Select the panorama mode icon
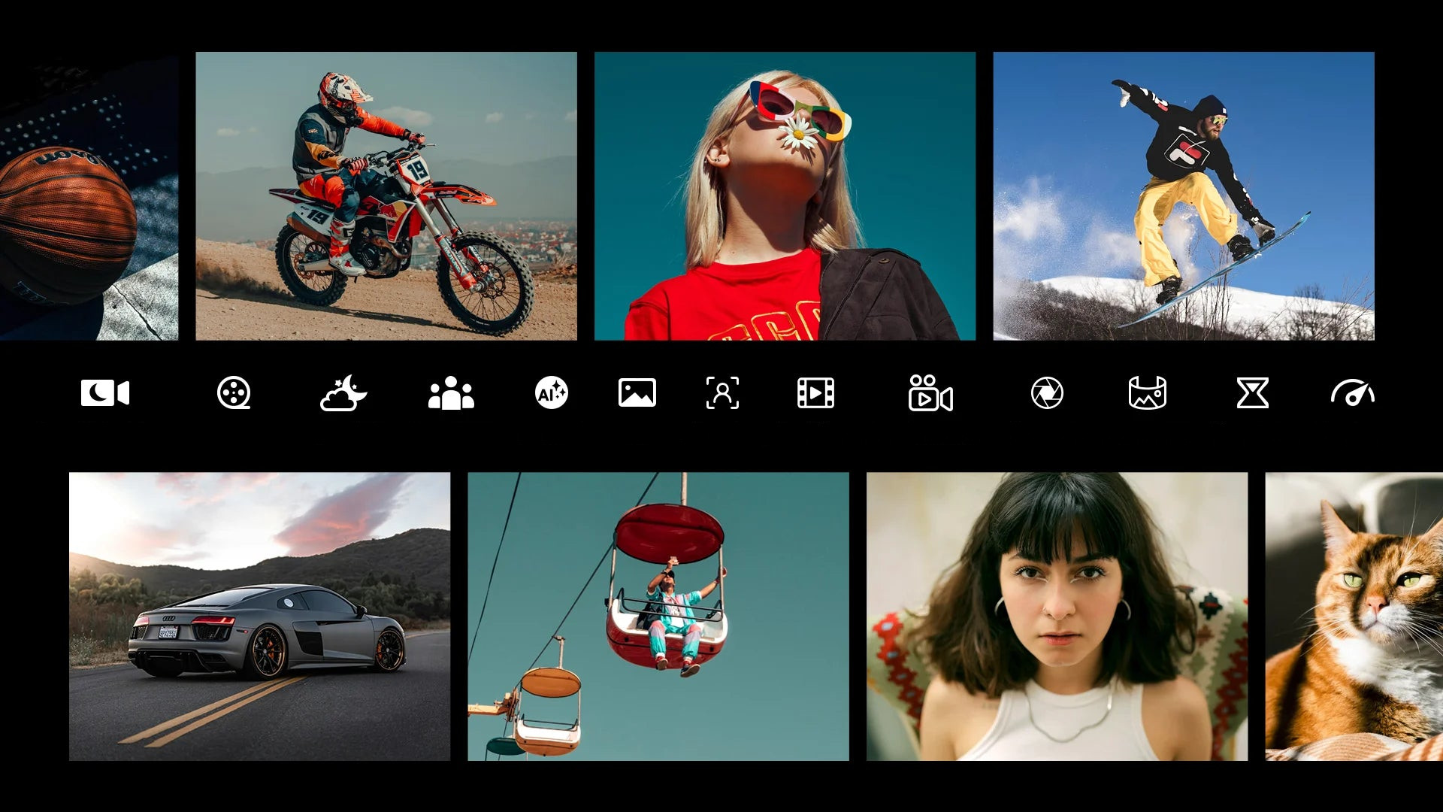This screenshot has width=1443, height=812. pos(1147,392)
